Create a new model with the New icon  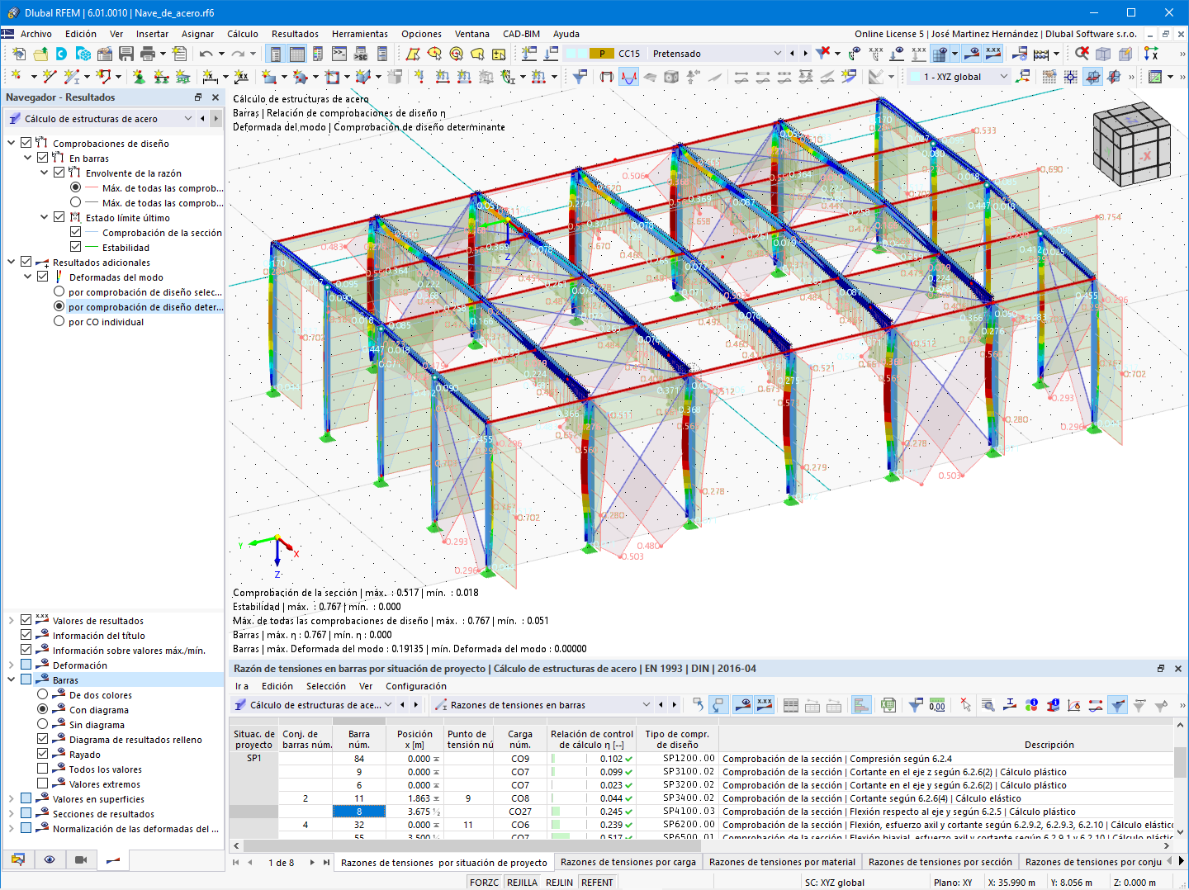click(x=18, y=54)
